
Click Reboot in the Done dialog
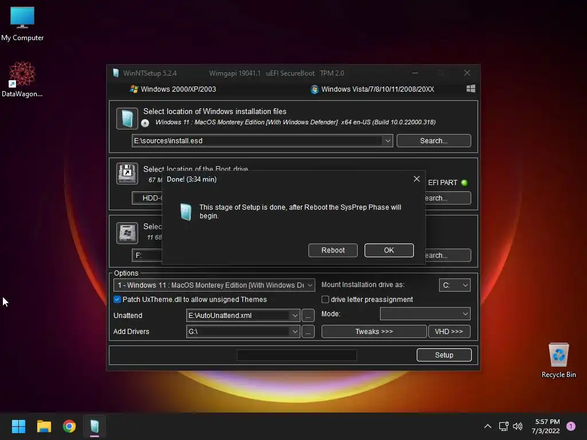[333, 250]
